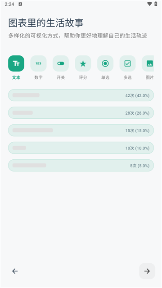Image resolution: width=162 pixels, height=288 pixels.
Task: Select the 15次 (15.0%) bar row
Action: 81,130
